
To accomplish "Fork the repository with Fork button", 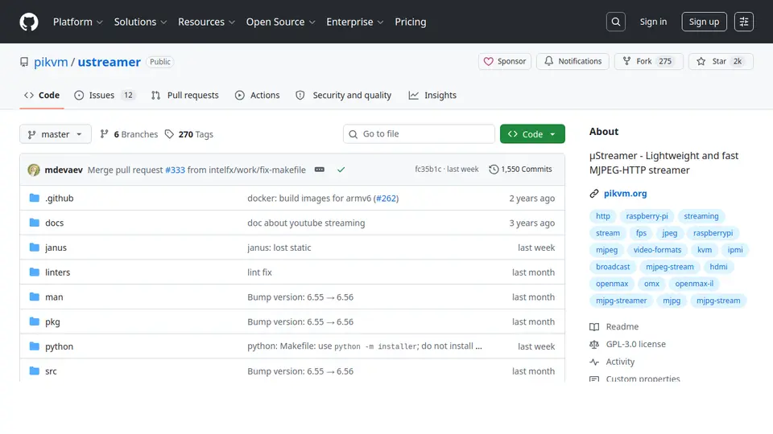I will coord(649,62).
